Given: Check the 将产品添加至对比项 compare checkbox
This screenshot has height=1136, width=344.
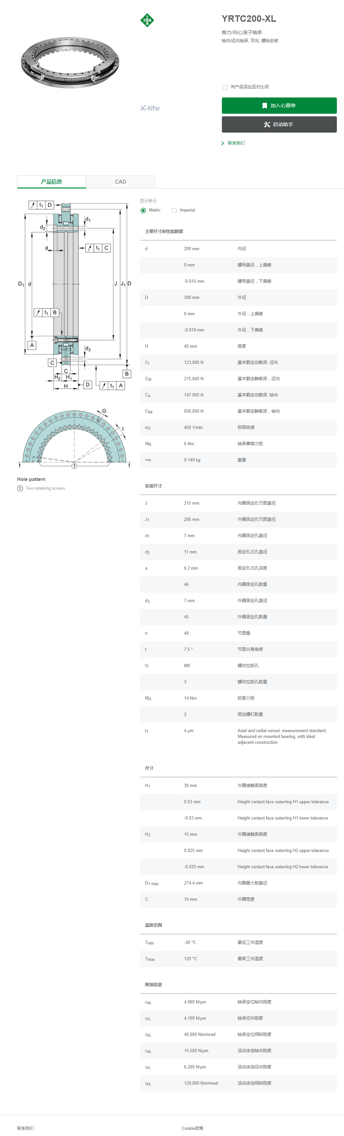Looking at the screenshot, I should pyautogui.click(x=225, y=87).
